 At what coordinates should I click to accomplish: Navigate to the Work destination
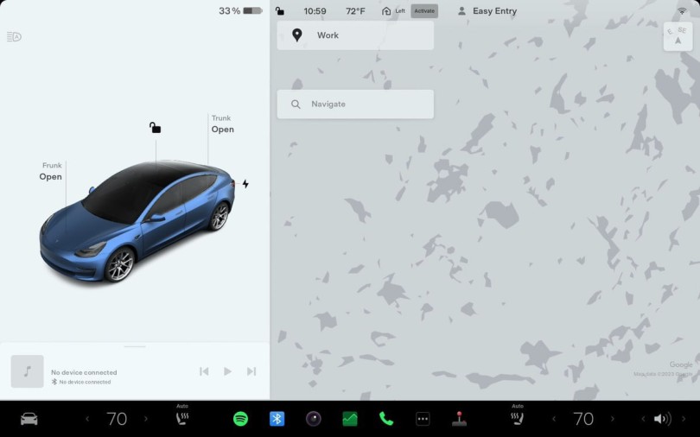click(x=355, y=35)
